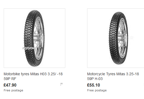The height and width of the screenshot is (99, 144).
Task: Open "Motorbike tyres Mitas H03 3.25/ -18" listing
Action: (33, 74)
